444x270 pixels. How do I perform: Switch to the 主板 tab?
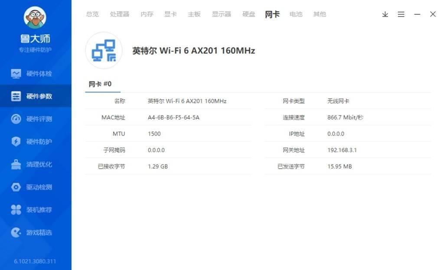coord(194,14)
